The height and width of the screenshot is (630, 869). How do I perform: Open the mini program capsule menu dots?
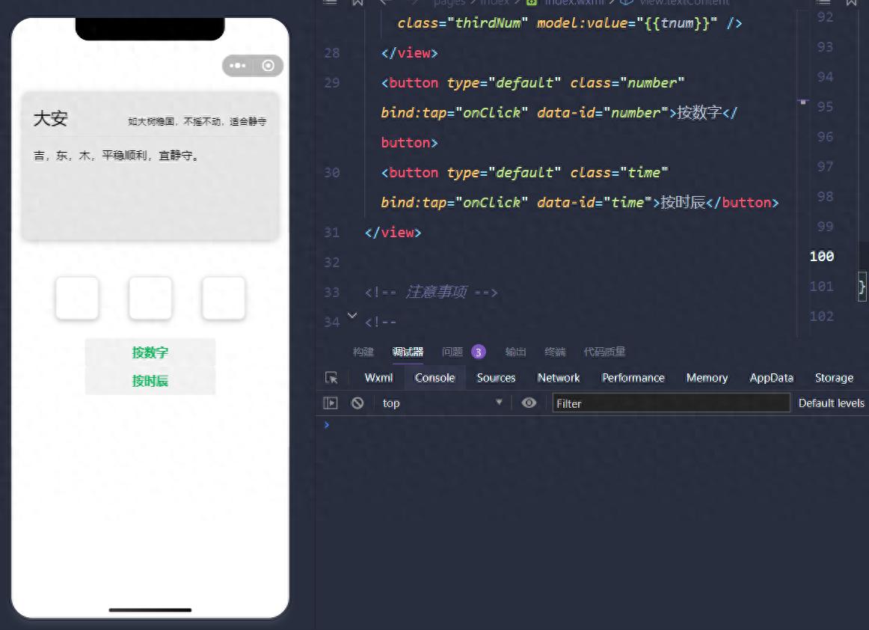click(x=238, y=65)
